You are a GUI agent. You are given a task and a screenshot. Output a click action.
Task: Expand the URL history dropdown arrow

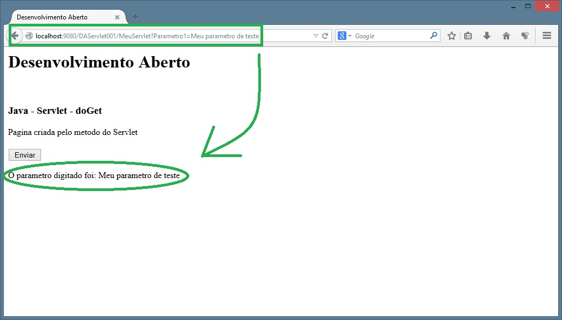316,36
